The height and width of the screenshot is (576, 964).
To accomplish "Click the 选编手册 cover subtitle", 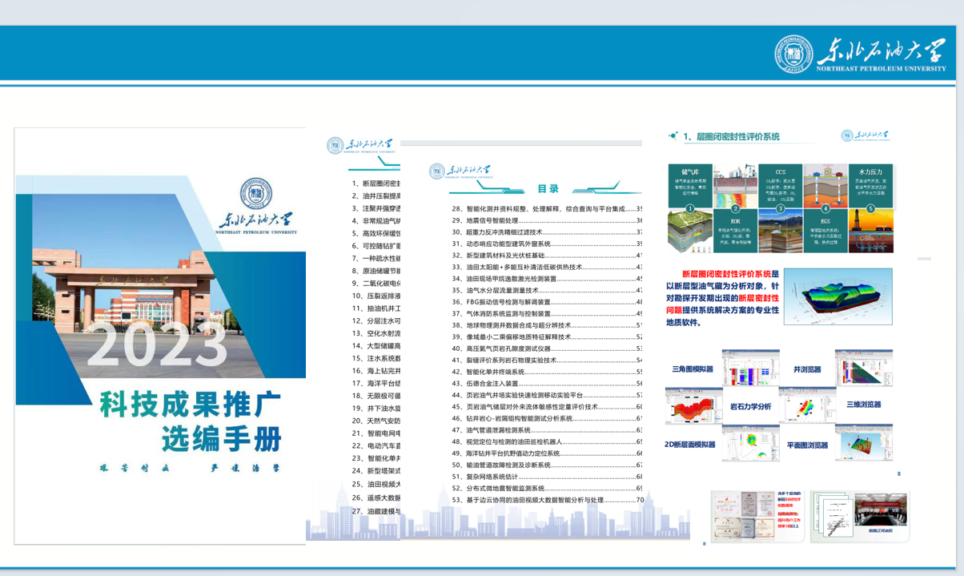I will pos(221,439).
